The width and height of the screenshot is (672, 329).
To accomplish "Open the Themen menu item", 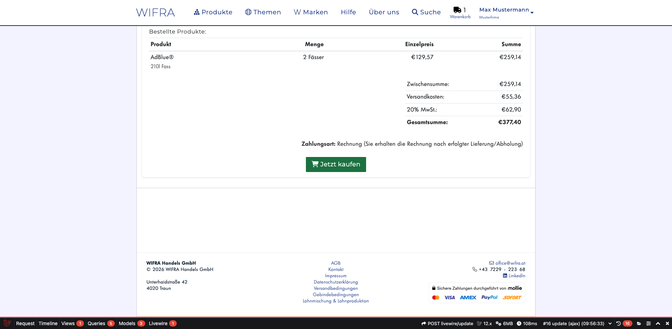I will coord(263,12).
